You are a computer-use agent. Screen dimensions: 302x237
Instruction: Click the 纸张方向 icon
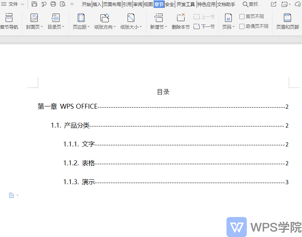click(x=105, y=18)
